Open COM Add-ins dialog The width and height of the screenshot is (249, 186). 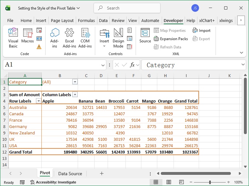[x=85, y=38]
